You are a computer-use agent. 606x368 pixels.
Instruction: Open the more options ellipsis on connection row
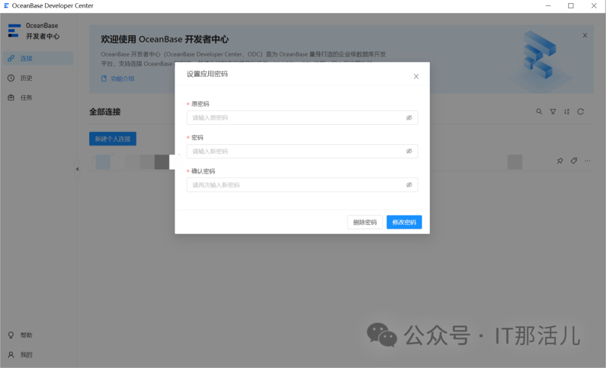pos(587,161)
